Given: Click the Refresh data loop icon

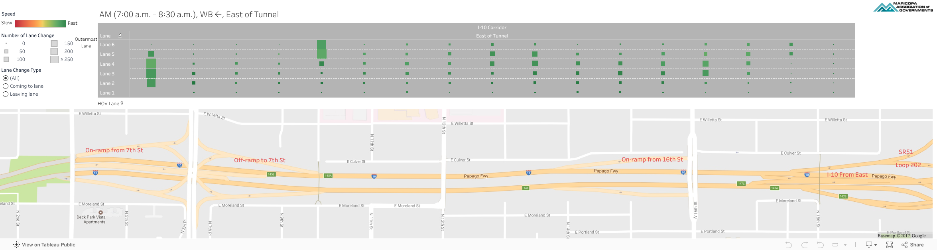Looking at the screenshot, I should pyautogui.click(x=835, y=245).
